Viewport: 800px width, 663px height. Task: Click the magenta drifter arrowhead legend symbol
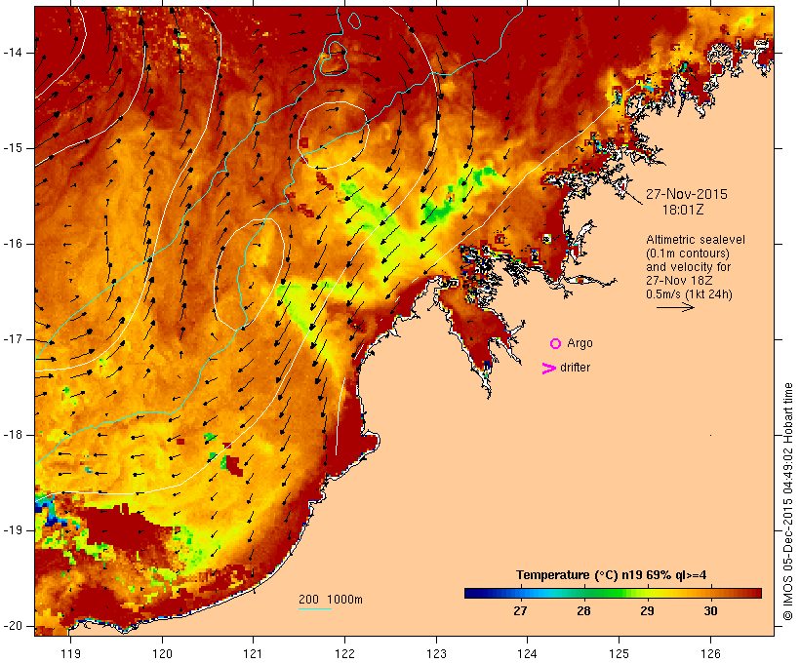549,369
